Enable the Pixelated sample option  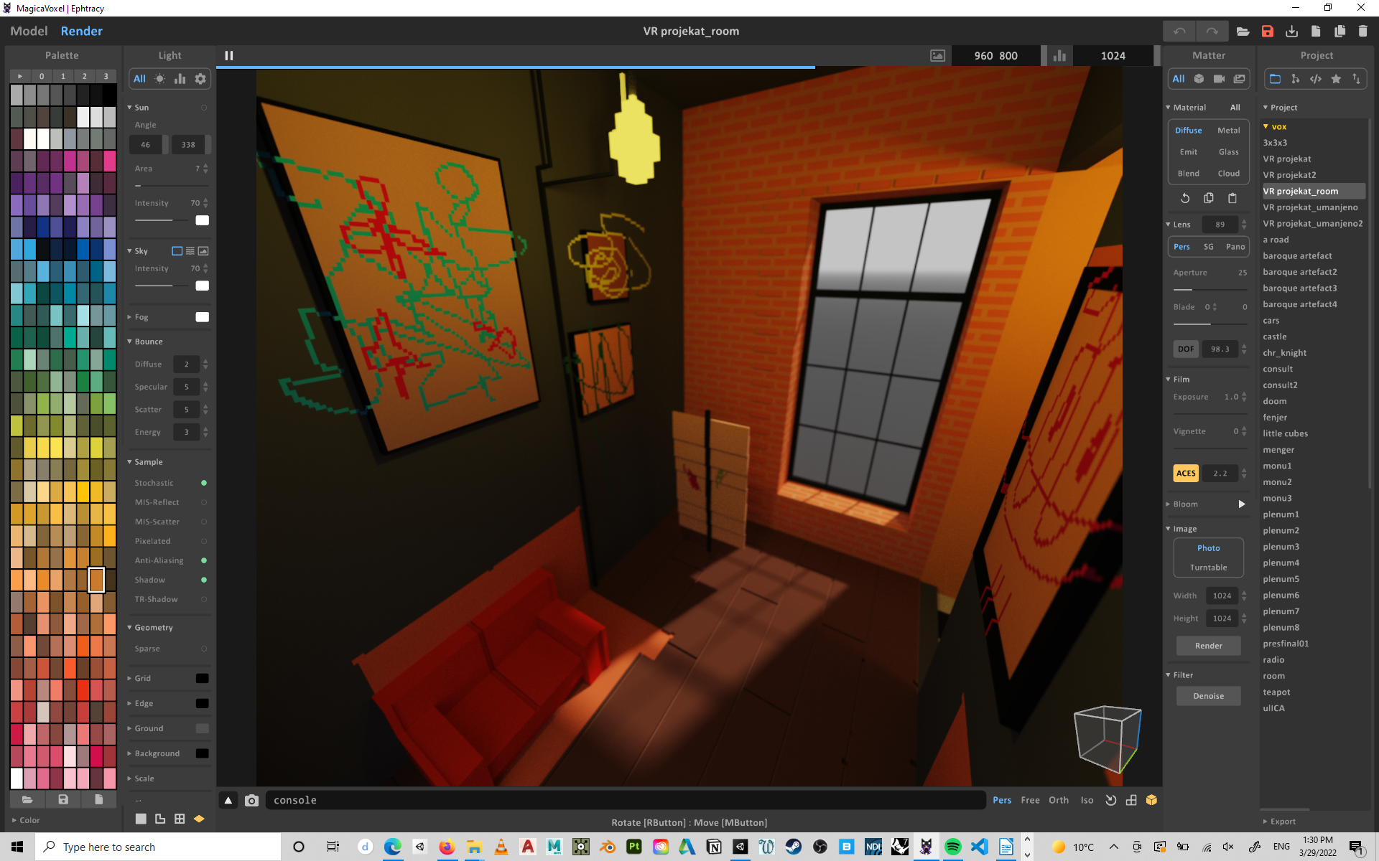pos(204,541)
